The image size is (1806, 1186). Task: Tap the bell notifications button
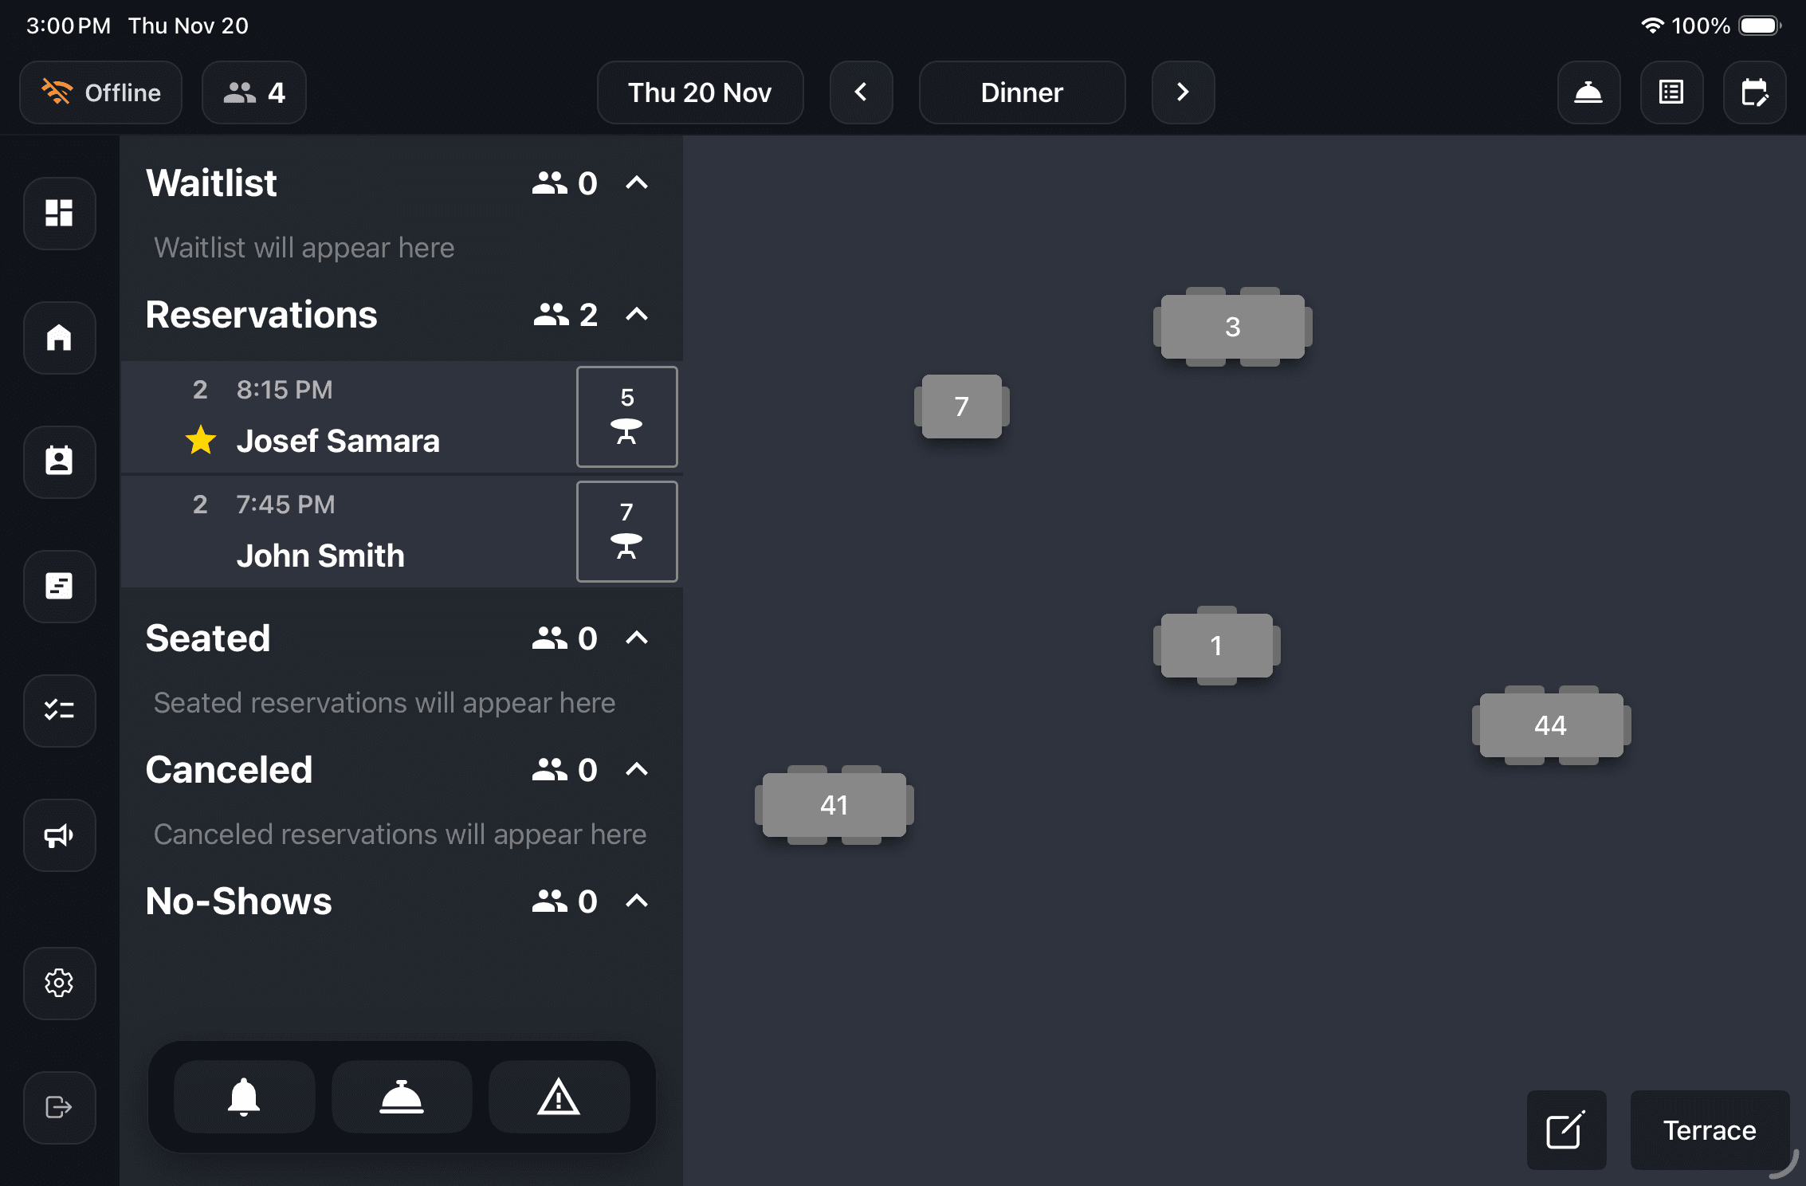[x=244, y=1097]
